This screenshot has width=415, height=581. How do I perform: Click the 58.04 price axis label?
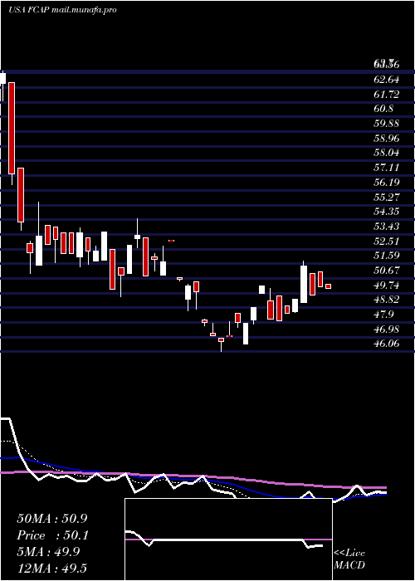(x=386, y=153)
